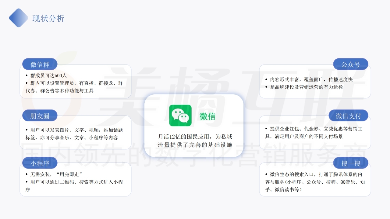
Task: Click the 朋友圈 label pill
Action: (x=40, y=116)
